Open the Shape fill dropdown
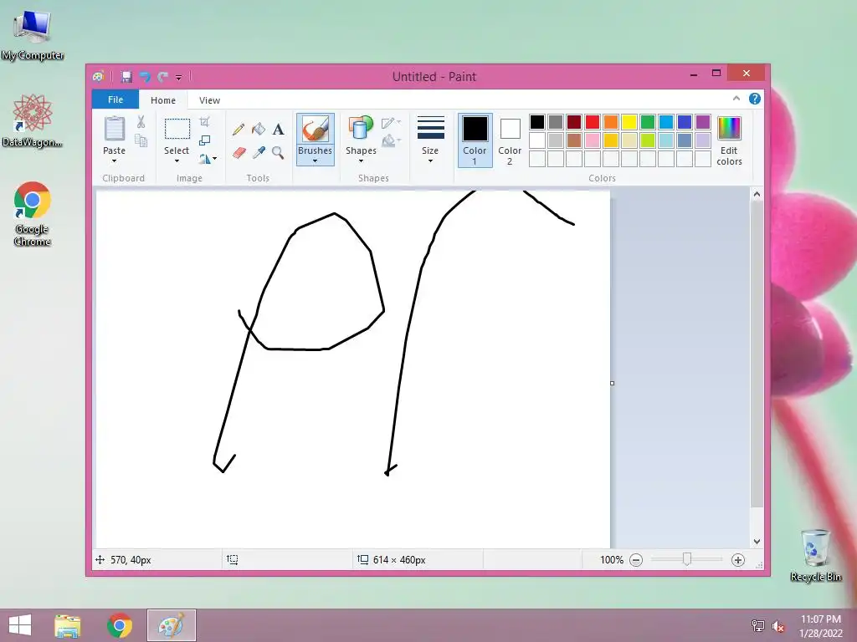 392,141
